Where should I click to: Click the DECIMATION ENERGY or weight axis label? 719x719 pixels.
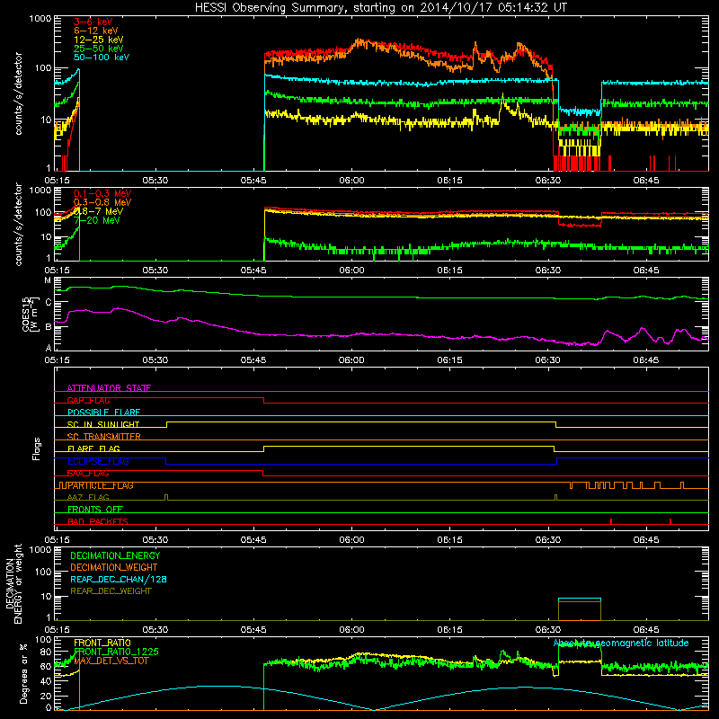click(13, 583)
